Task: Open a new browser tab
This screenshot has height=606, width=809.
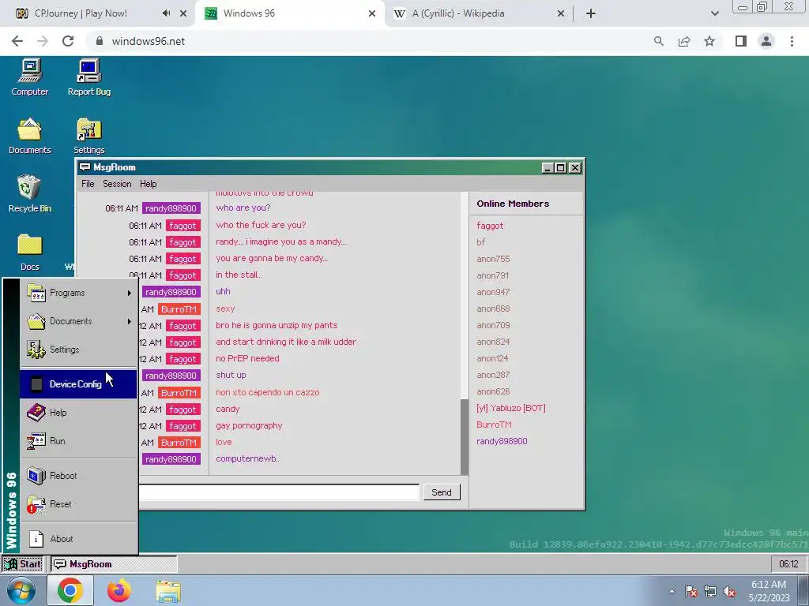Action: [x=591, y=13]
